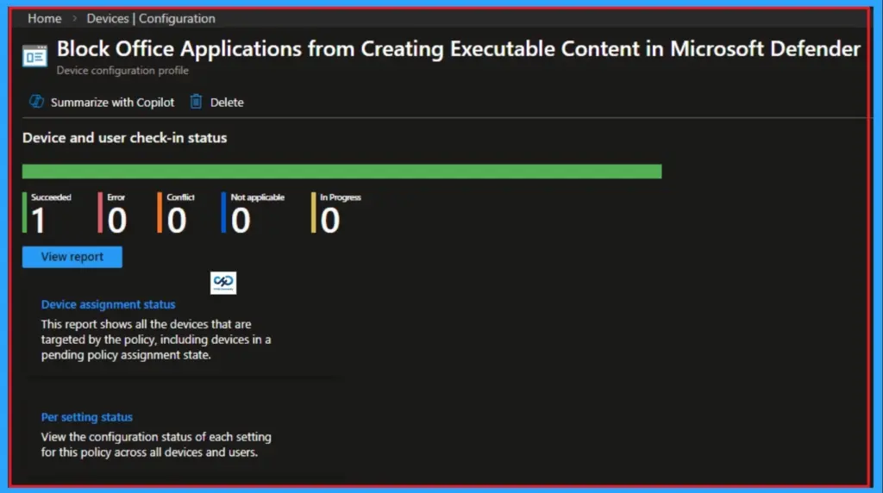
Task: Click the Device assignment status description text
Action: pyautogui.click(x=156, y=340)
